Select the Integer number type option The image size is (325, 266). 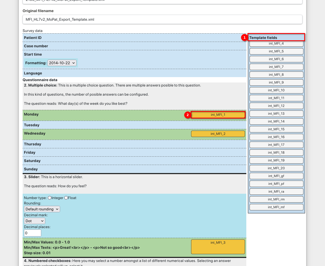(x=50, y=198)
